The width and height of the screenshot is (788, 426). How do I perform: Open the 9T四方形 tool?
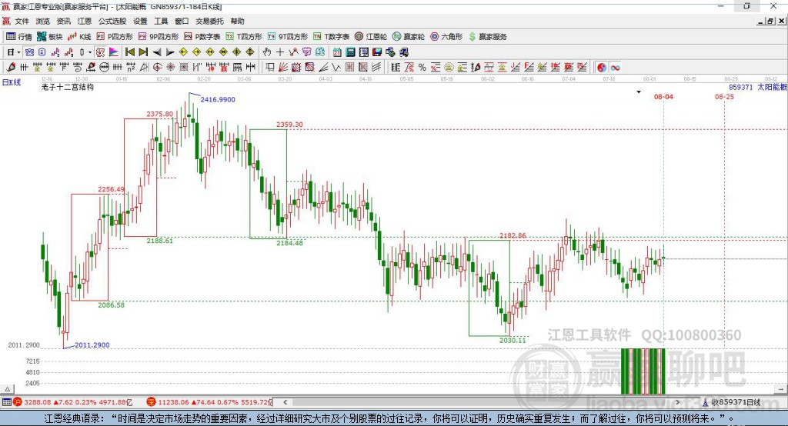[x=288, y=37]
